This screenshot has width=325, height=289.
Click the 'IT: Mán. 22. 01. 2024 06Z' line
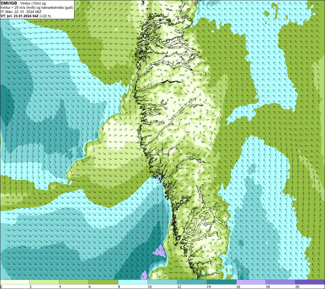[21, 12]
